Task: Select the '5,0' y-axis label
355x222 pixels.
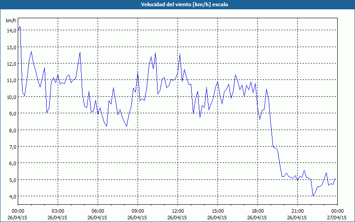Action: 13,180
